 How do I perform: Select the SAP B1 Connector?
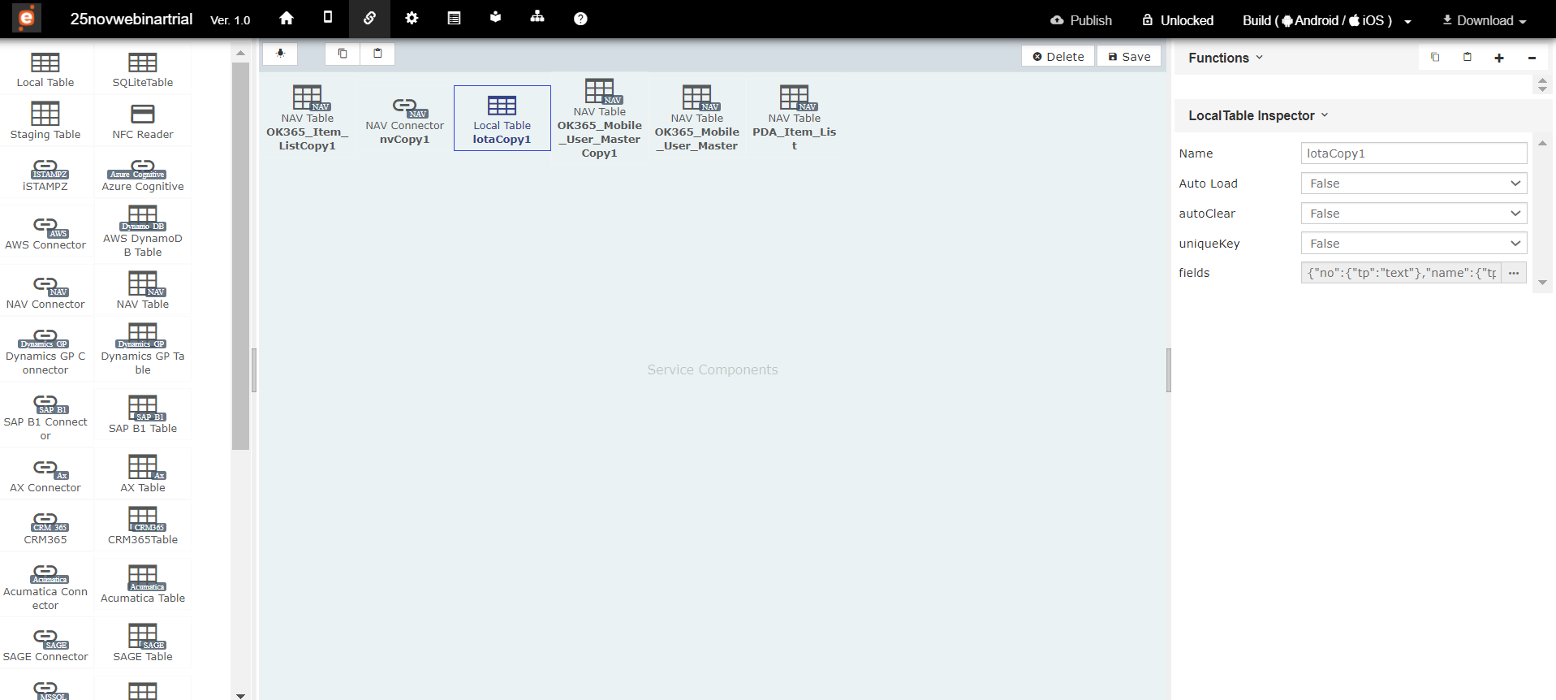[x=45, y=417]
